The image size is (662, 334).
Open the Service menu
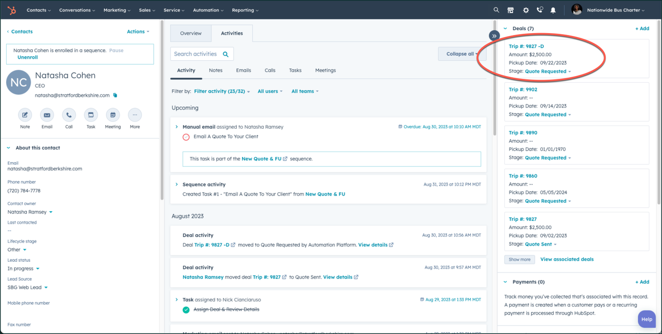tap(174, 10)
